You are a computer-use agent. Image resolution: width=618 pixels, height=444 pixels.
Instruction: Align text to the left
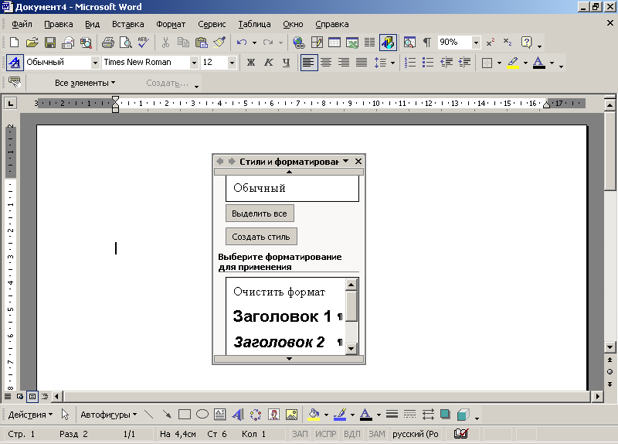[x=308, y=63]
